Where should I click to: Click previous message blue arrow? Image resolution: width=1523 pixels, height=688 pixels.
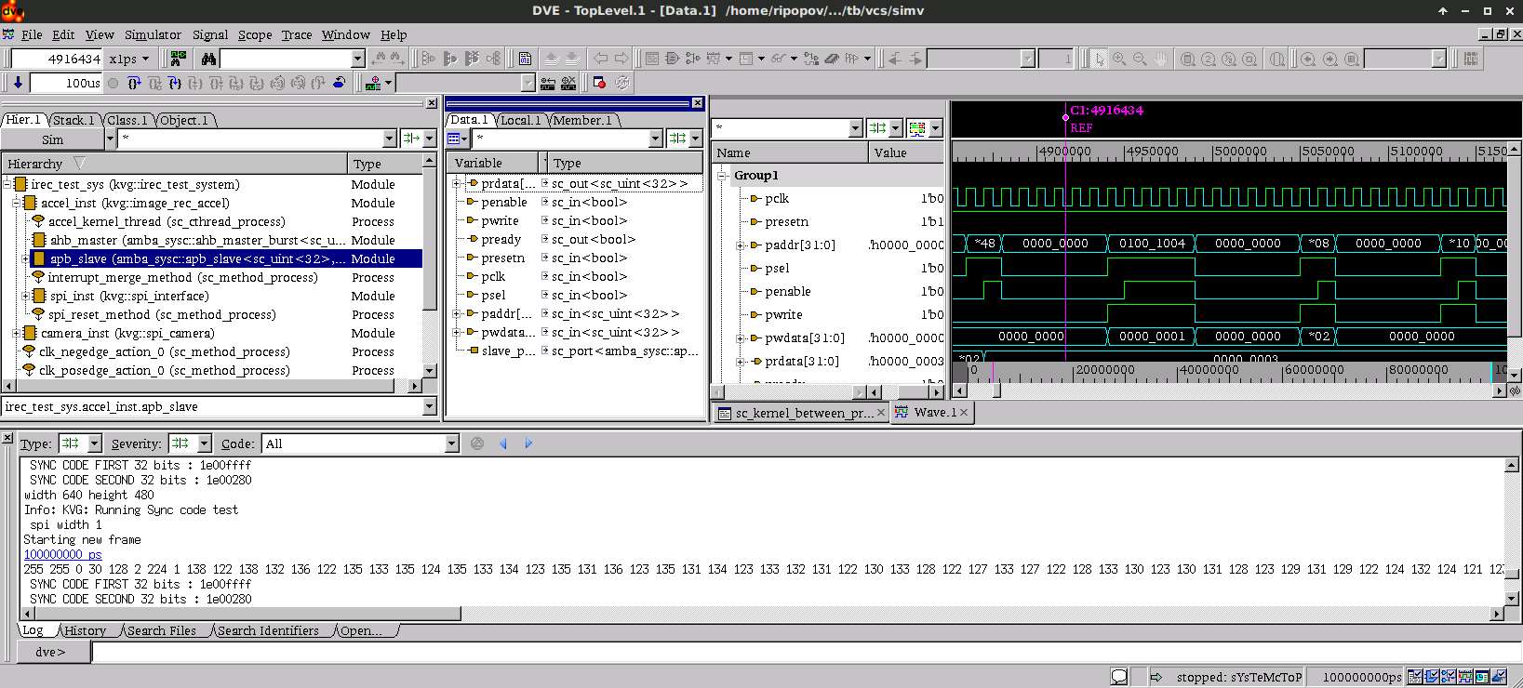tap(503, 443)
